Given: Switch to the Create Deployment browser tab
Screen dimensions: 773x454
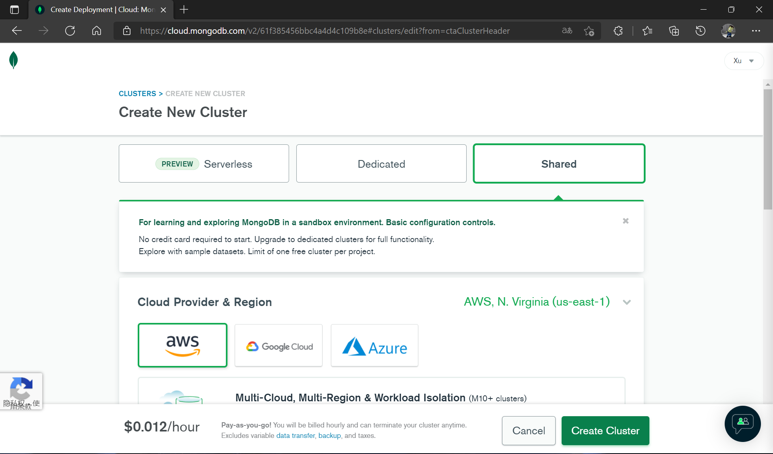Looking at the screenshot, I should (x=101, y=10).
